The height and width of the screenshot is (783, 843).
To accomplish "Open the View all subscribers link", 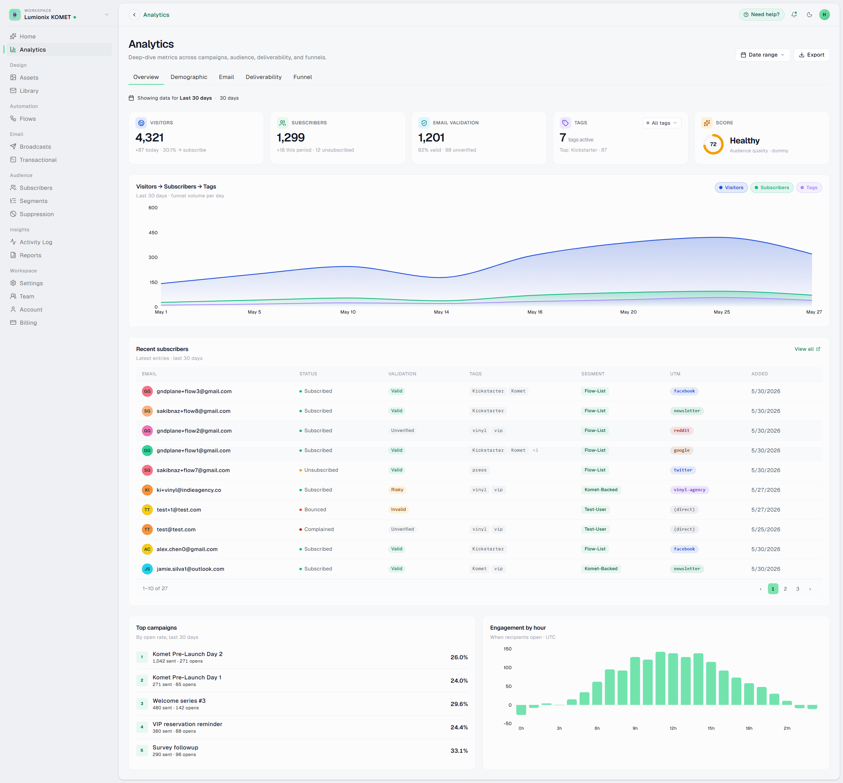I will [x=807, y=349].
